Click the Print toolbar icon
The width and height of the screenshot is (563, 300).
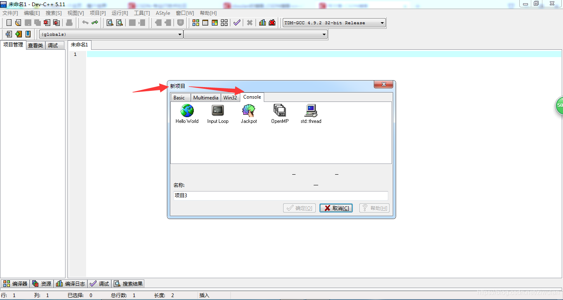pyautogui.click(x=69, y=23)
